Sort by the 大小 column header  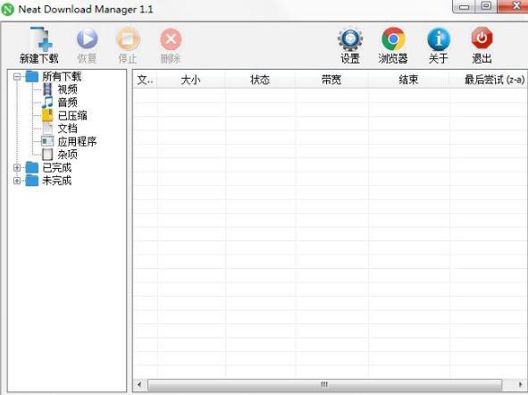[x=191, y=80]
